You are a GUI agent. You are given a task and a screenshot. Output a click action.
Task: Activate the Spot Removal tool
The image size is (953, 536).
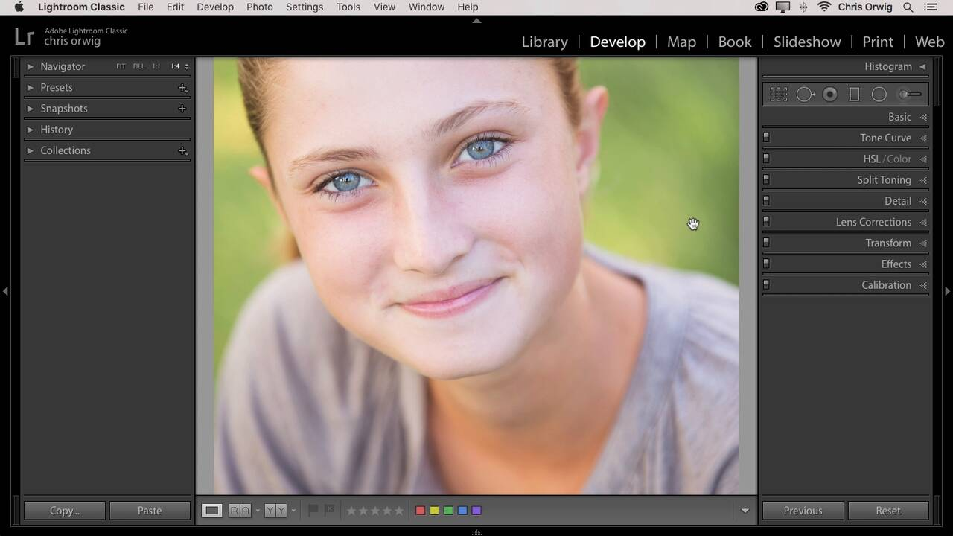click(805, 95)
